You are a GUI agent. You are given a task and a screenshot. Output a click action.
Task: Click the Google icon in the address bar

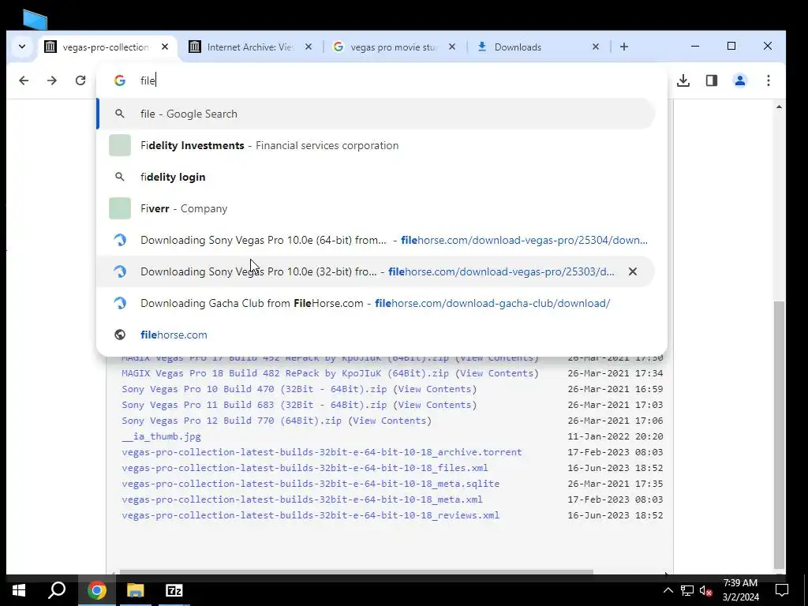120,80
